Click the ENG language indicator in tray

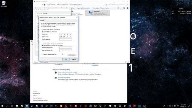(x=178, y=106)
